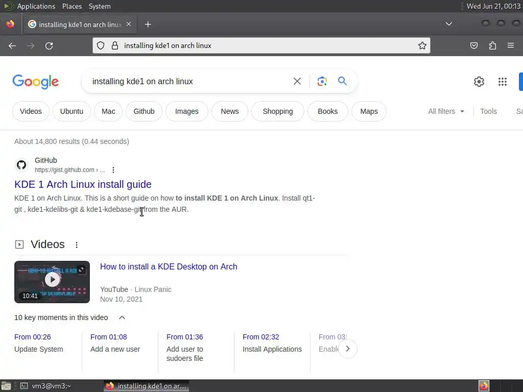The height and width of the screenshot is (392, 523).
Task: Click 'About 14,800 results' text
Action: pos(72,141)
